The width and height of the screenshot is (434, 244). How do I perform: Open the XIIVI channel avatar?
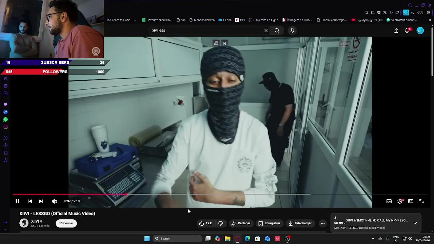[x=24, y=223]
